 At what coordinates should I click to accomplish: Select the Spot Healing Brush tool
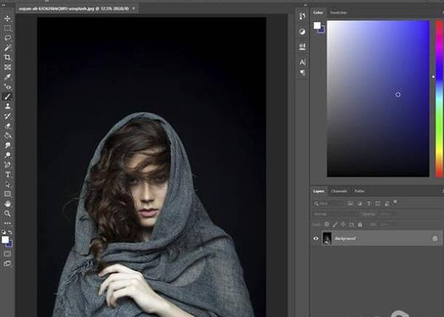[x=7, y=86]
